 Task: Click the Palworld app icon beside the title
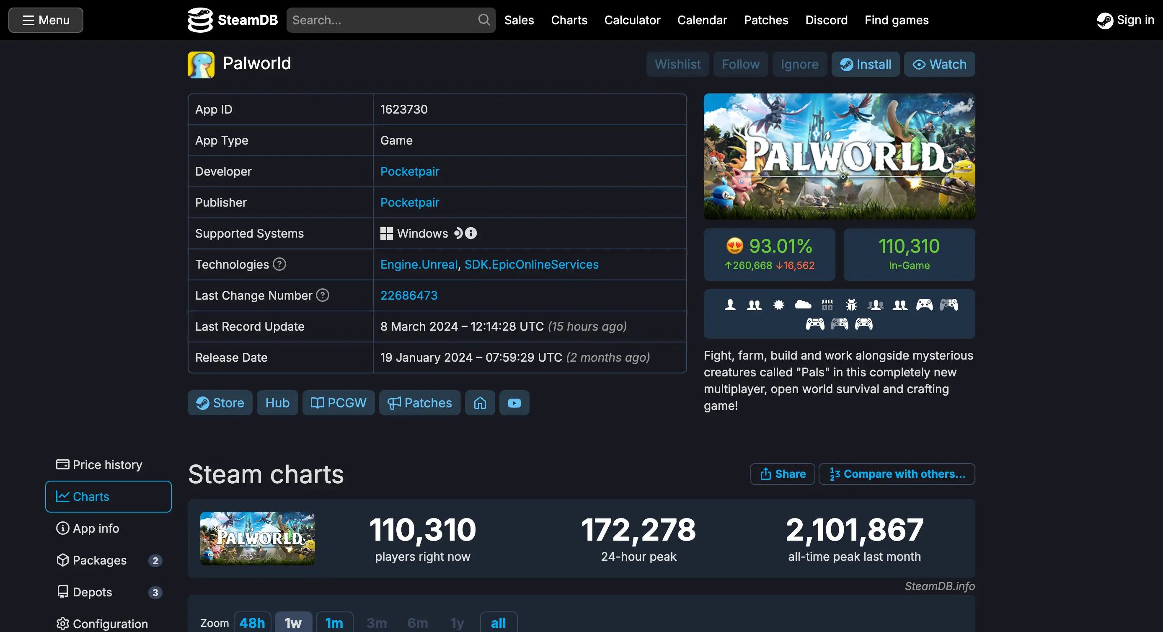click(201, 65)
